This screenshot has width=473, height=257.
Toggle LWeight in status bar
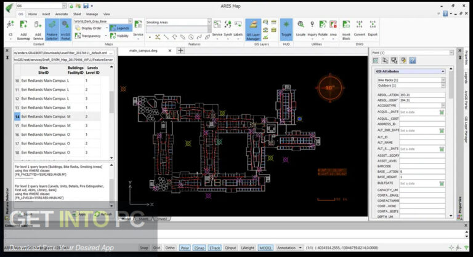click(248, 248)
